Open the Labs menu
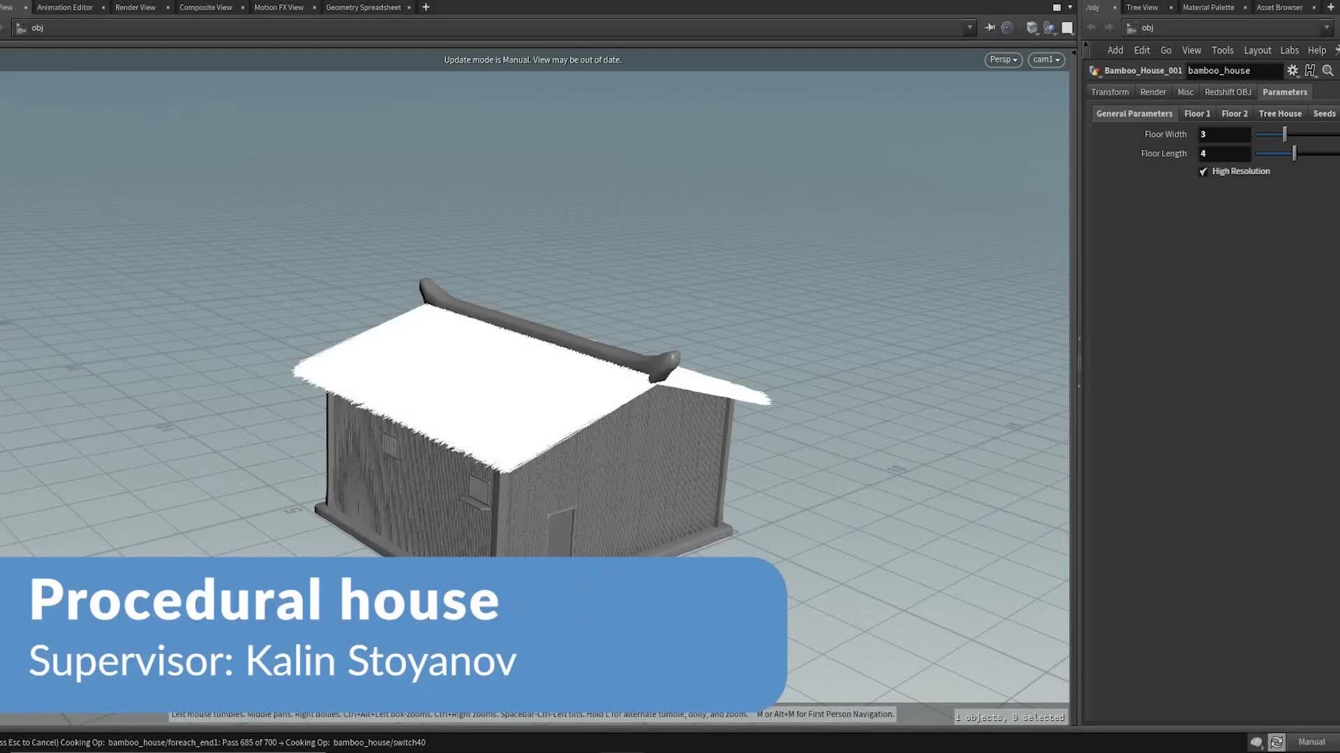Image resolution: width=1340 pixels, height=753 pixels. click(x=1289, y=50)
